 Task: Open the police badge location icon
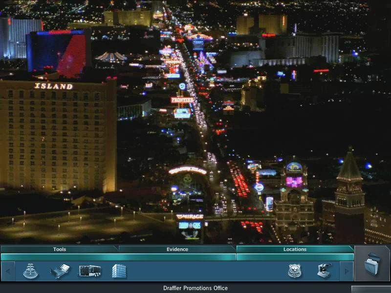click(295, 271)
